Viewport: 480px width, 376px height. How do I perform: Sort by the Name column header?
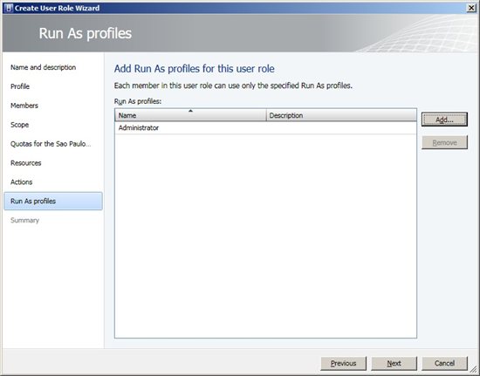pos(190,115)
